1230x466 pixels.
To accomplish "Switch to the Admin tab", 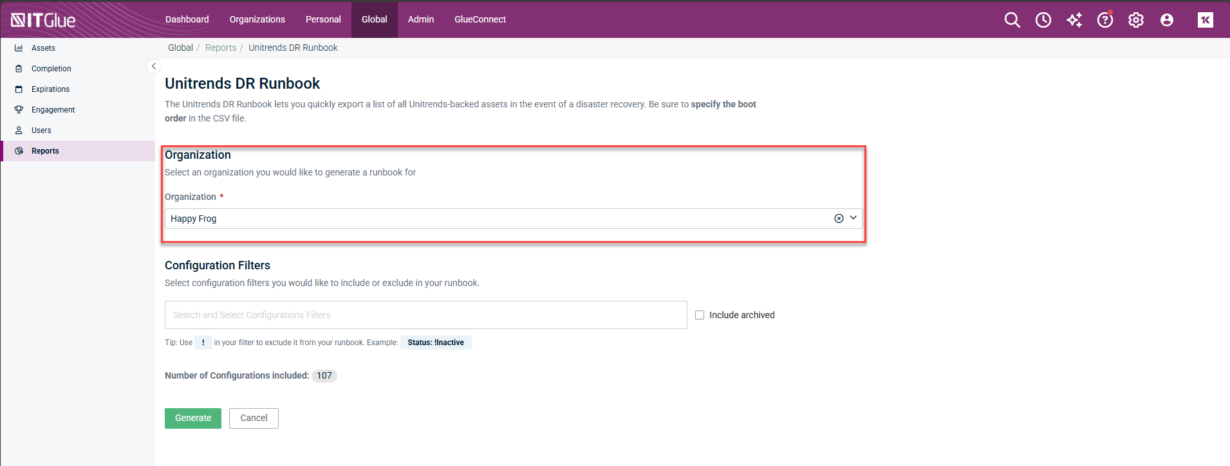I will point(420,19).
